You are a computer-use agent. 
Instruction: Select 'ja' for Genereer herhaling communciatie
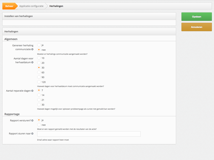click(39, 45)
